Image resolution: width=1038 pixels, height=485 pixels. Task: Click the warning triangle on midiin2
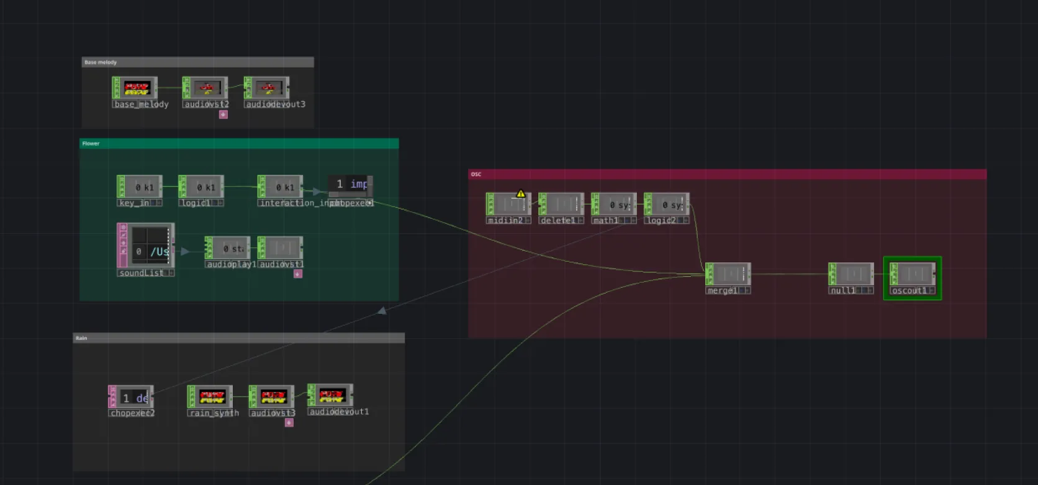pyautogui.click(x=521, y=194)
